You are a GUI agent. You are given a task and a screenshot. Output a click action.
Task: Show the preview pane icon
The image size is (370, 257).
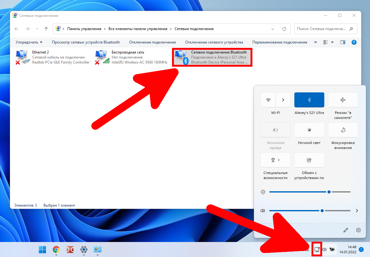(x=342, y=42)
